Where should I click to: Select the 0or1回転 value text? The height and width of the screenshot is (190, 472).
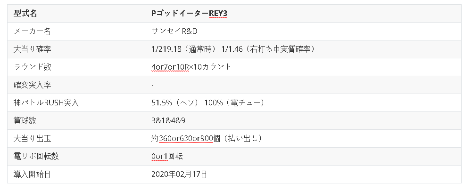pos(167,157)
